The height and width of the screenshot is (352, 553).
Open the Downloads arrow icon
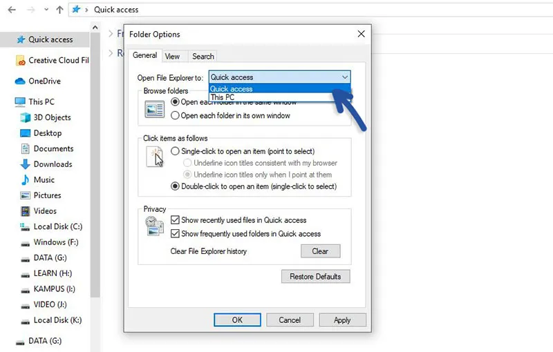click(26, 164)
